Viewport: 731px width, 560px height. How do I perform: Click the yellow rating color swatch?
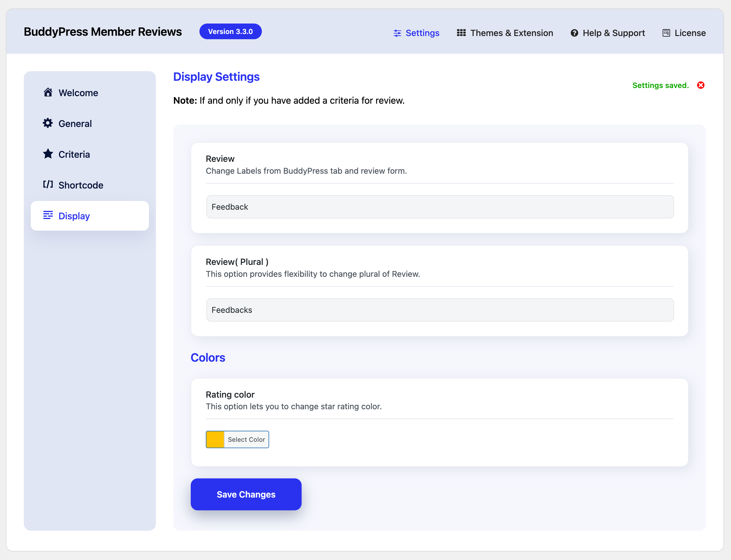[215, 439]
